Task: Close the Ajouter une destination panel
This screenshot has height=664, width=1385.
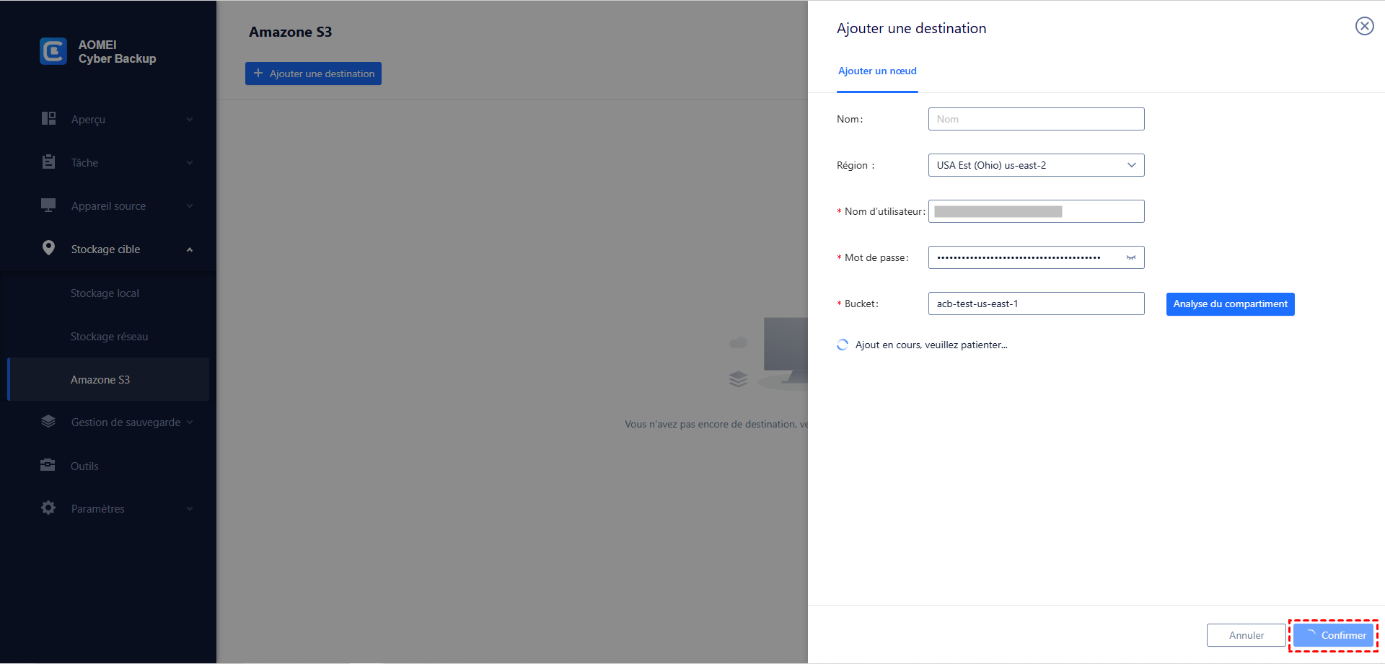Action: point(1364,26)
